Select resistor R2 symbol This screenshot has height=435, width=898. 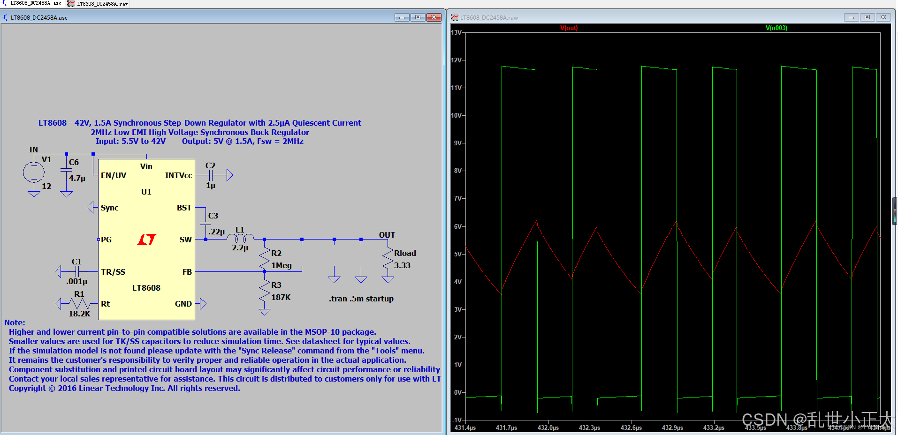tap(265, 259)
